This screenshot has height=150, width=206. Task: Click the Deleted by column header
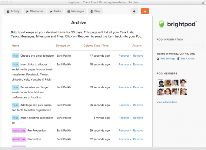click(63, 46)
